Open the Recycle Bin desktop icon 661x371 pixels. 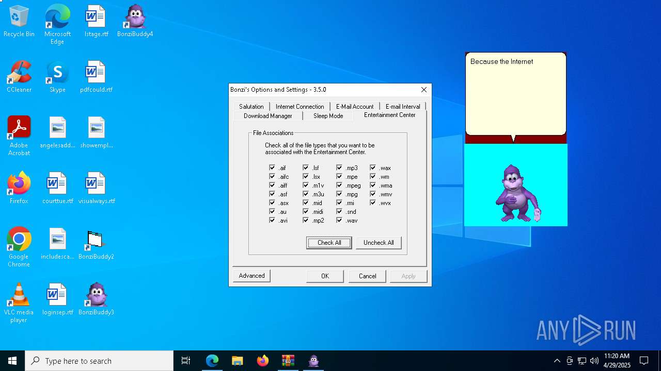click(x=19, y=21)
